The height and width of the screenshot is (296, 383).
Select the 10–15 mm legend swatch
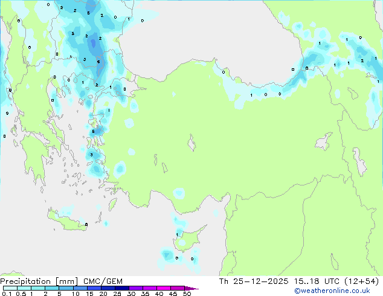coord(80,288)
